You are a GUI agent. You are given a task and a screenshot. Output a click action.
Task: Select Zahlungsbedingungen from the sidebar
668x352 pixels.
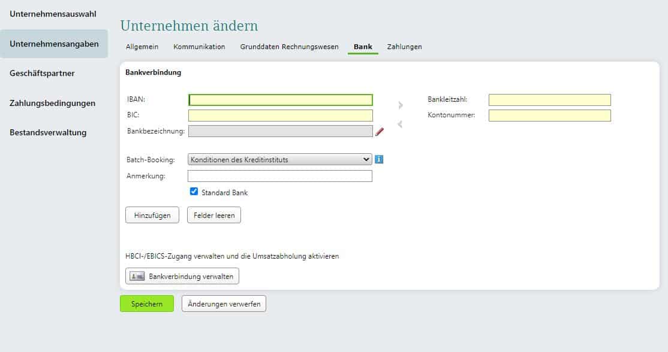(x=52, y=103)
